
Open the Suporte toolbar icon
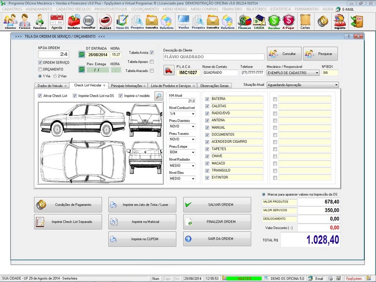coord(339,21)
